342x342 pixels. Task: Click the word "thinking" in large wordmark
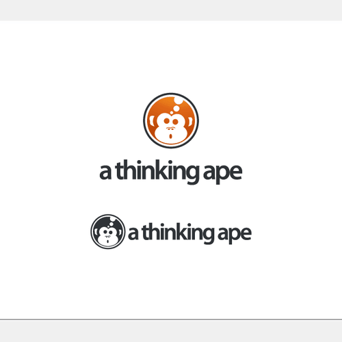(158, 172)
